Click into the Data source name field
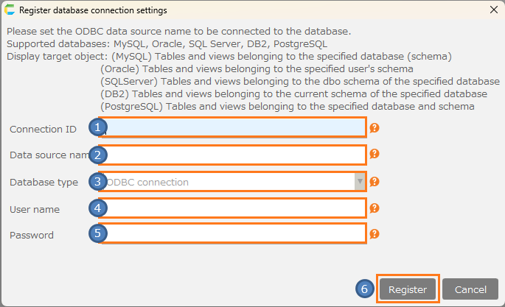The height and width of the screenshot is (307, 505). [x=236, y=155]
